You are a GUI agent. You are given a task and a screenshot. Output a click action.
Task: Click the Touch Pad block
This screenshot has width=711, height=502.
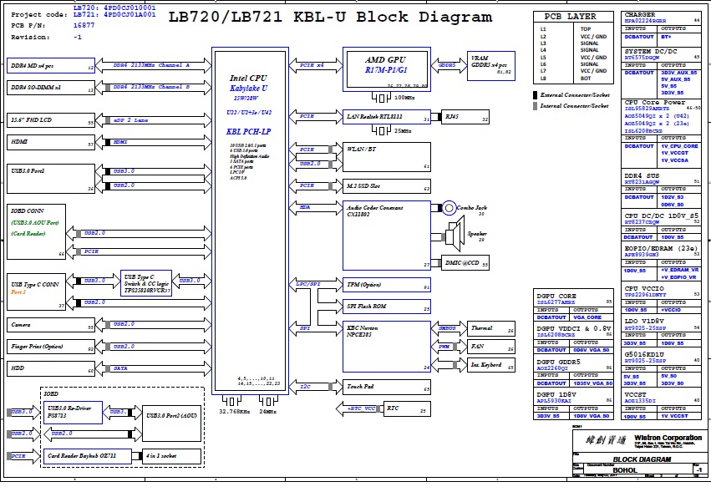click(x=387, y=387)
